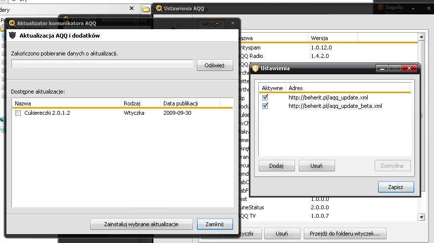Viewport: 434px width, 243px height.
Task: Click the 1.4.2.0 version cell
Action: 320,56
